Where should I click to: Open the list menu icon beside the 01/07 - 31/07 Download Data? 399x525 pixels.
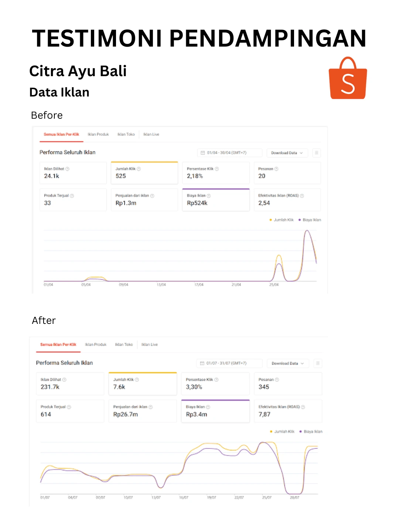[x=317, y=363]
